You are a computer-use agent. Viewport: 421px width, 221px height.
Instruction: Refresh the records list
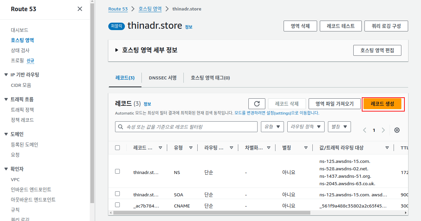tap(257, 104)
